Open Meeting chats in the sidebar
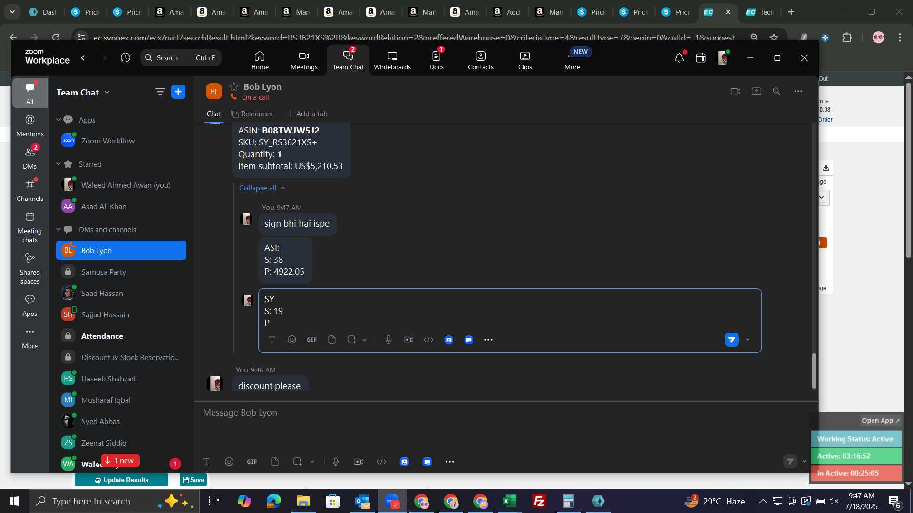The width and height of the screenshot is (913, 513). [x=29, y=227]
